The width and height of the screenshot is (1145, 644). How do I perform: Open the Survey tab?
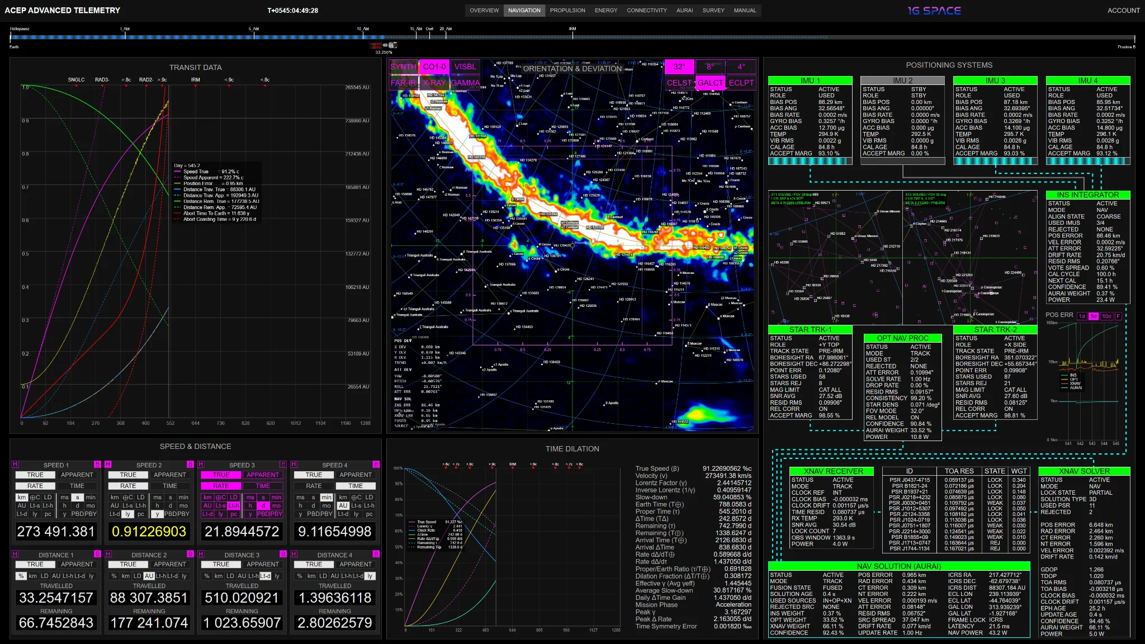(713, 11)
